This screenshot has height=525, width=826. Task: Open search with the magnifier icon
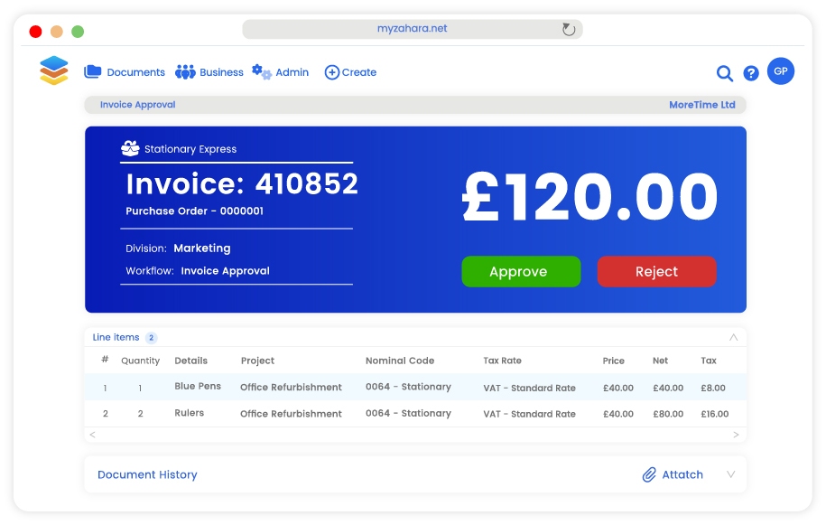tap(725, 73)
